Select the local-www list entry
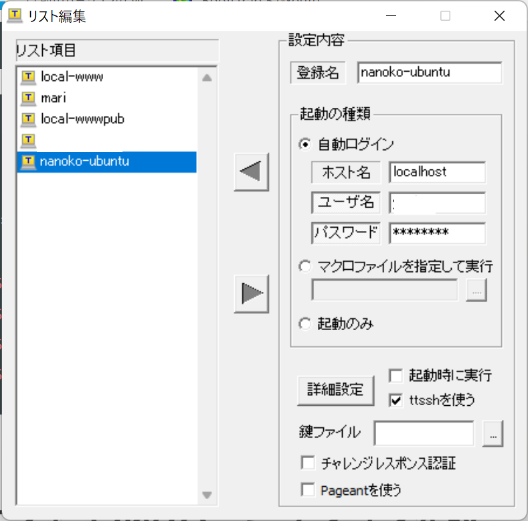This screenshot has width=528, height=521. (107, 77)
